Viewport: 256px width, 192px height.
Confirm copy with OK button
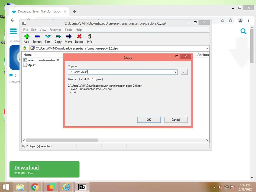pos(149,120)
